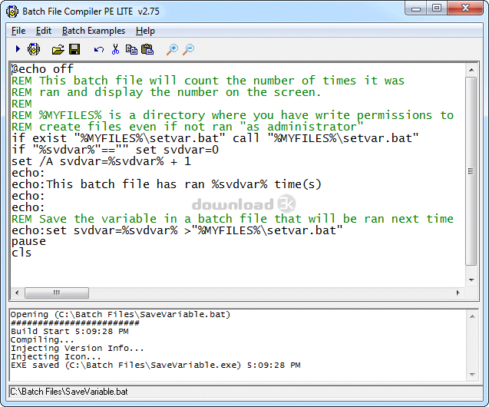This screenshot has height=407, width=489.
Task: Compile batch file using compiler gear icon
Action: 34,49
